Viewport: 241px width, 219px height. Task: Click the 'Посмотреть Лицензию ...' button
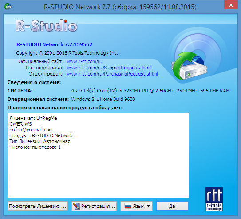(x=38, y=206)
